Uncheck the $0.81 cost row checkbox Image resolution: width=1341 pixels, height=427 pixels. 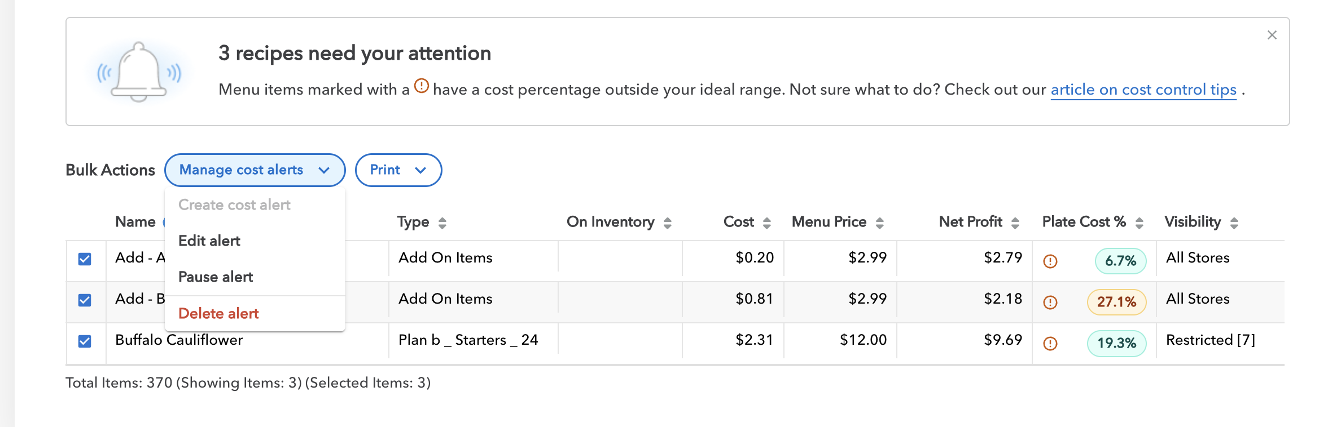[x=85, y=300]
